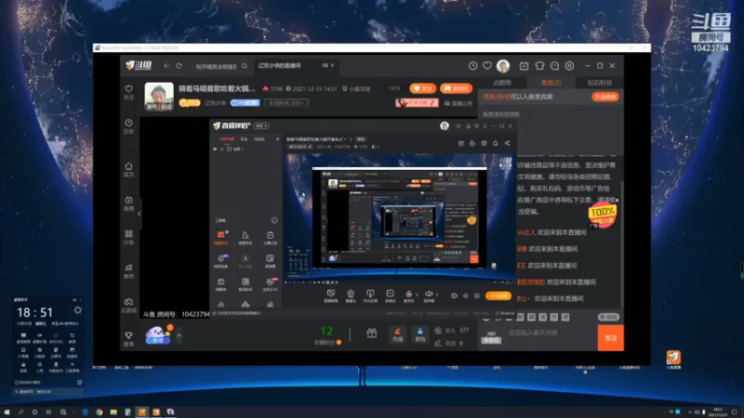
Task: Go back with the Douyu back arrow
Action: click(x=166, y=66)
